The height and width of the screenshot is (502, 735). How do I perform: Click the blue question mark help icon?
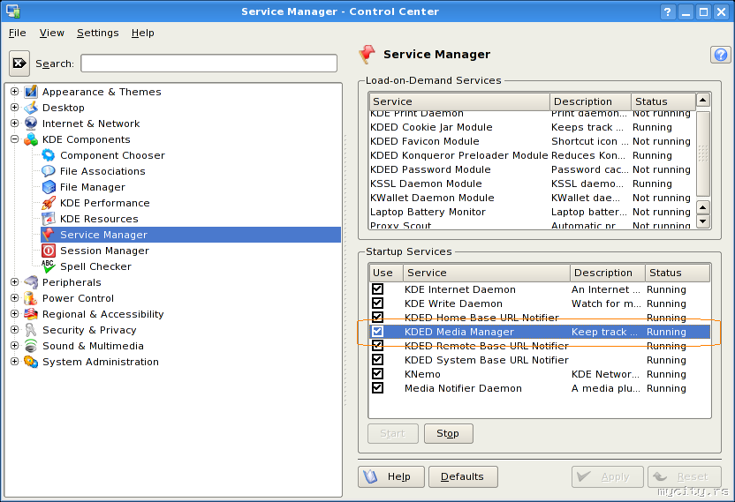[721, 55]
